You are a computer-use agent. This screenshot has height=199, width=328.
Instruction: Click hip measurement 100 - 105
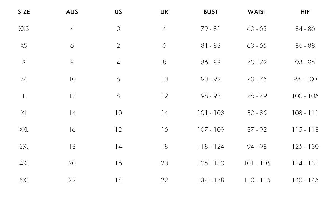click(x=305, y=96)
